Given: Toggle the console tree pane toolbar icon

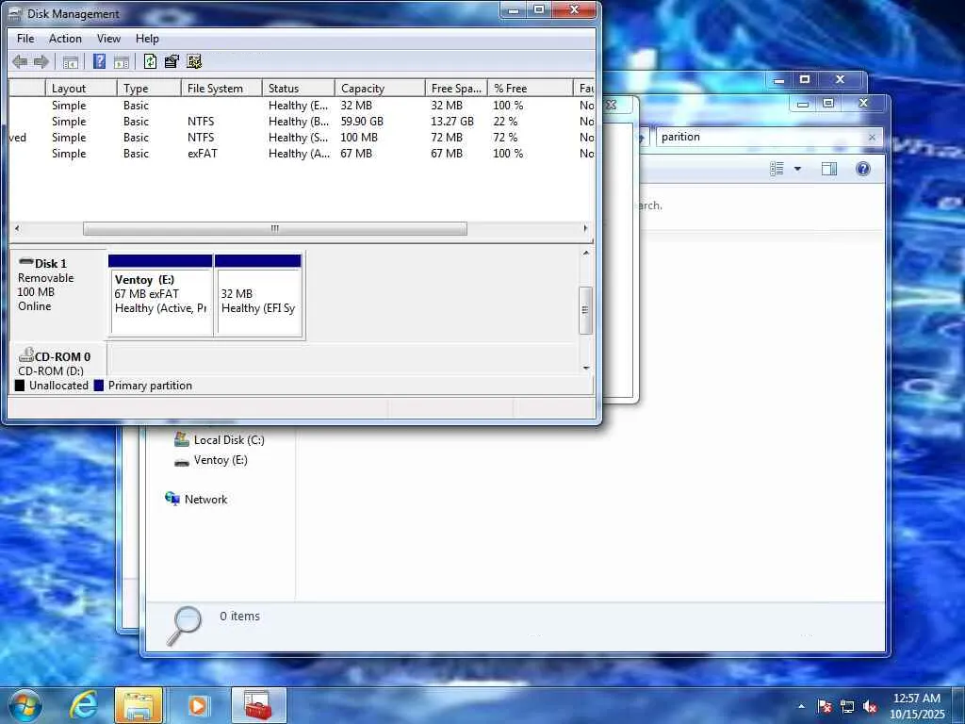Looking at the screenshot, I should [x=71, y=61].
